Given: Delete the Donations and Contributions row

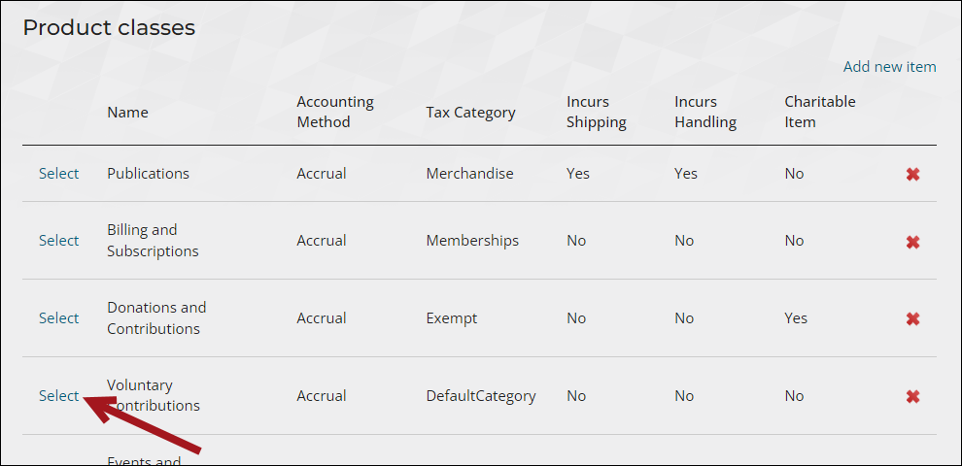Looking at the screenshot, I should point(912,318).
